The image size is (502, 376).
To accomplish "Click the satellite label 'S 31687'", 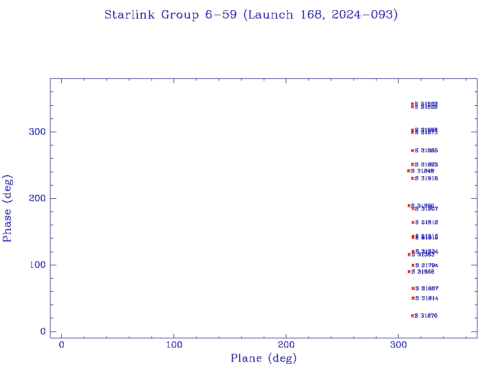I will pos(427,288).
